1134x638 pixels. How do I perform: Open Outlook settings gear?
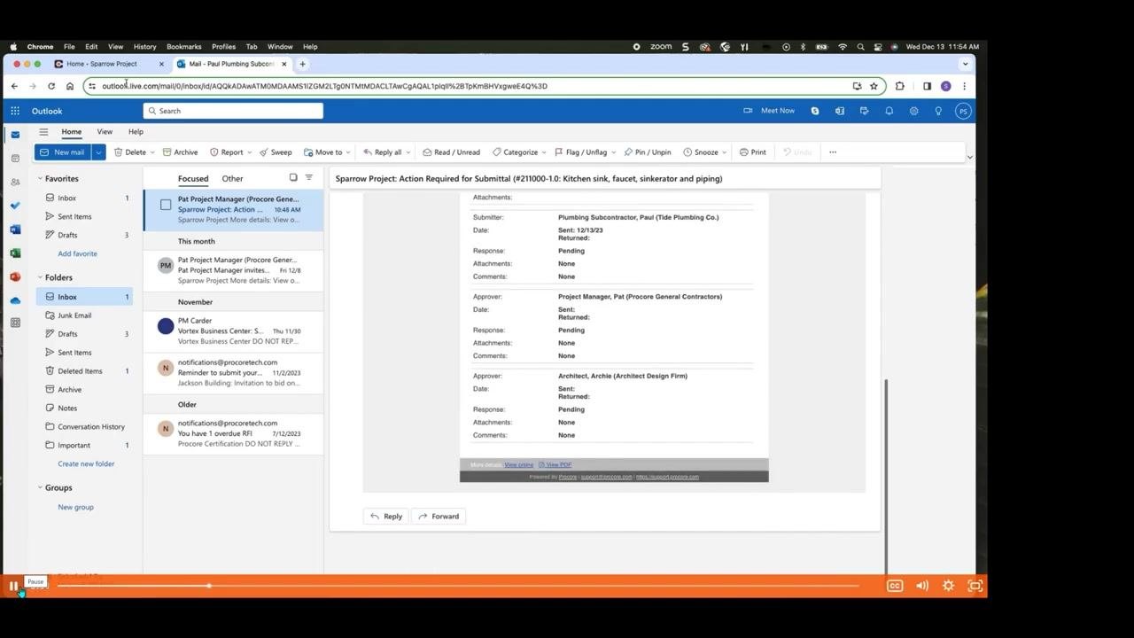tap(913, 111)
